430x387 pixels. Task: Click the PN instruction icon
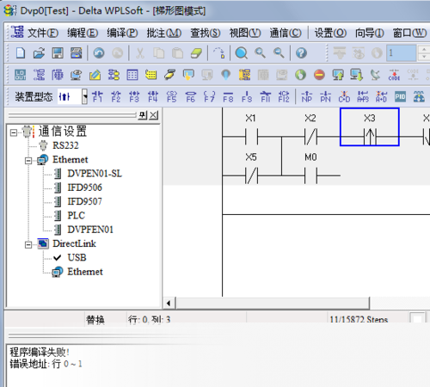(x=325, y=97)
